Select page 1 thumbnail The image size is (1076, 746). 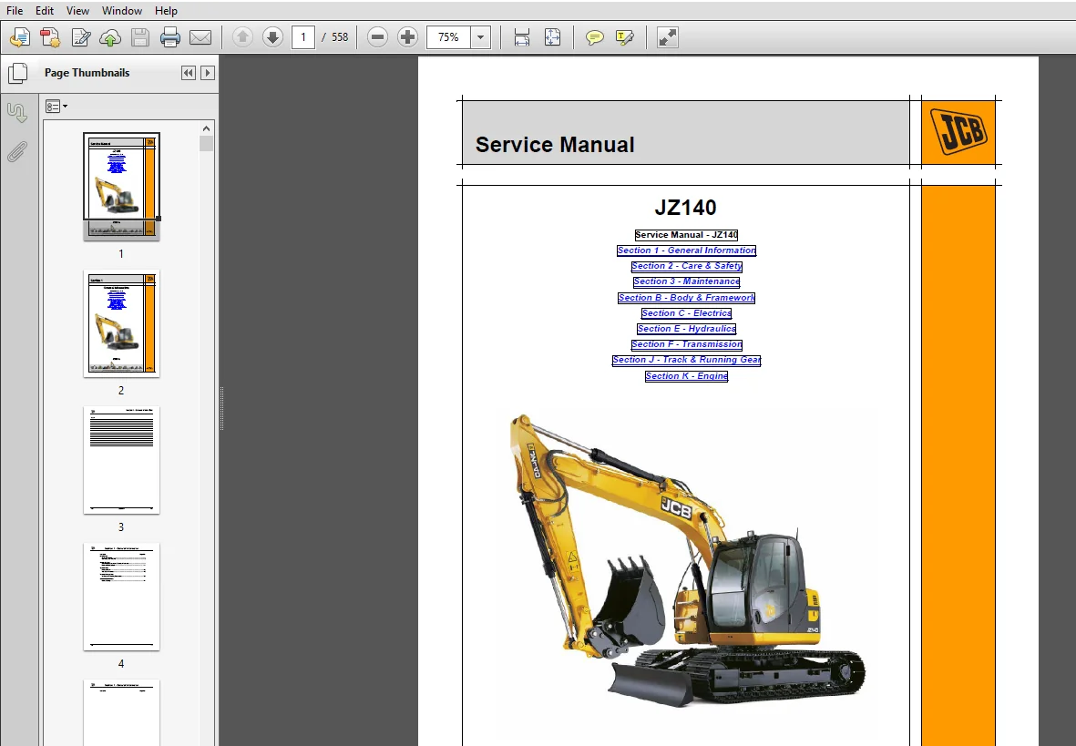121,186
